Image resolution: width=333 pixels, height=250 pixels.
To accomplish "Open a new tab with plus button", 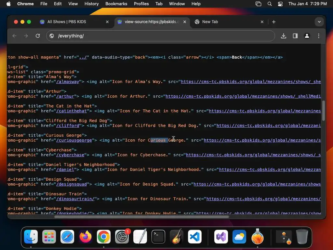I will (274, 22).
